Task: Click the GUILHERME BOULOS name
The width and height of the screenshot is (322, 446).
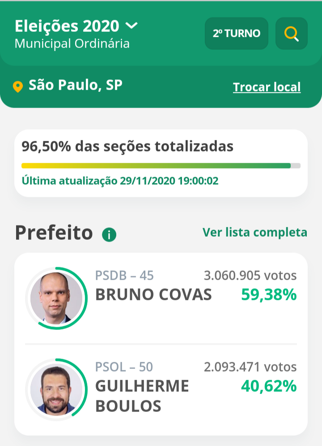Action: pos(142,396)
